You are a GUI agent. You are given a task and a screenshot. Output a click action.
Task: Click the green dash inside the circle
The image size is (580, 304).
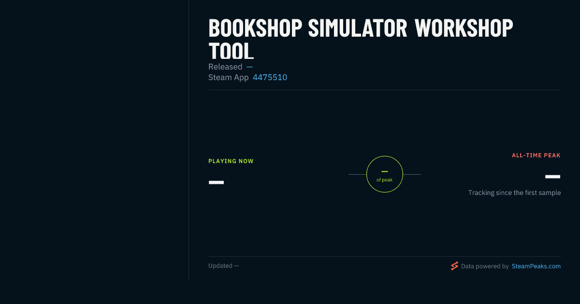click(x=385, y=171)
